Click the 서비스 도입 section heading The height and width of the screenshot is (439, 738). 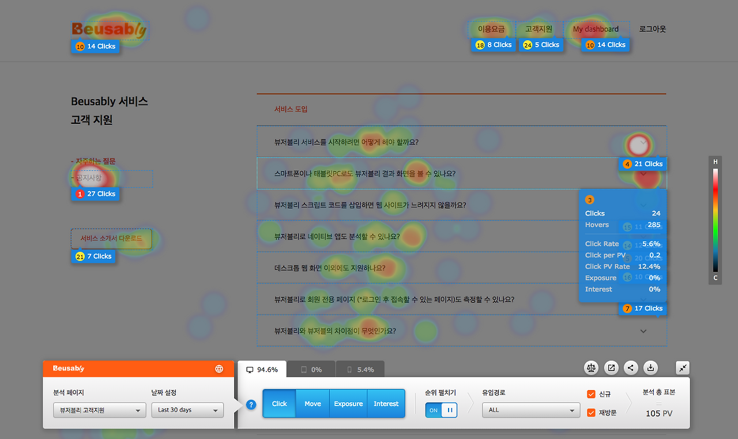coord(291,109)
